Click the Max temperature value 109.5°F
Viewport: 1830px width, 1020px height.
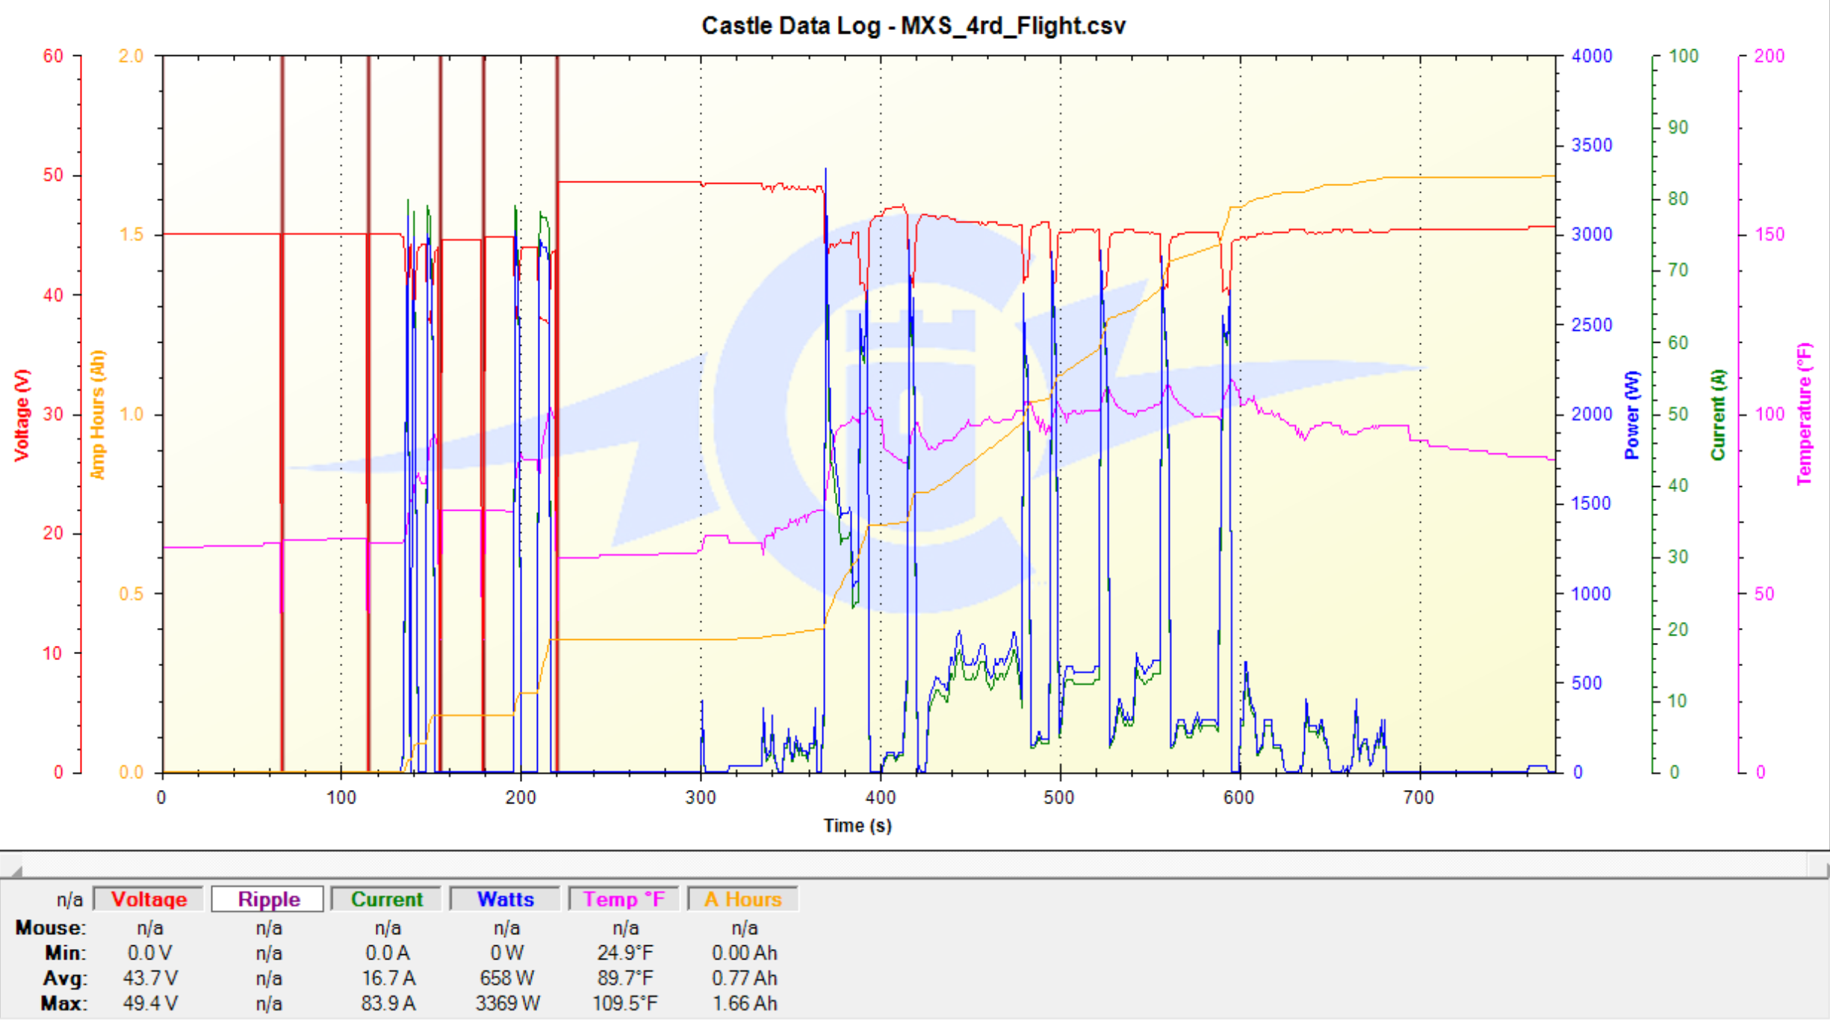625,1003
